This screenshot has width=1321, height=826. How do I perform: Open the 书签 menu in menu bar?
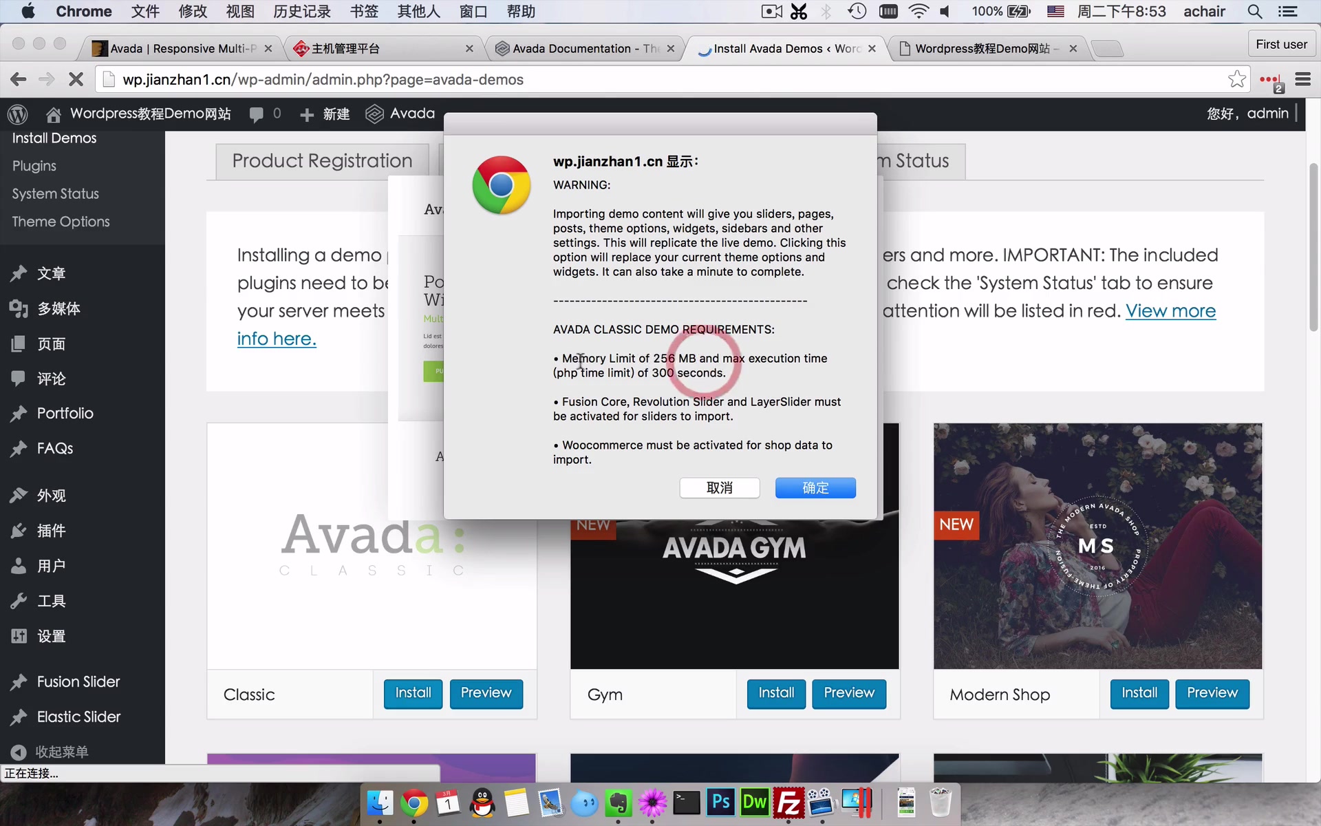coord(364,12)
